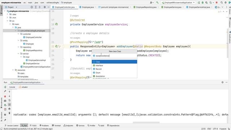Click scroll down arrow in console

point(9,96)
